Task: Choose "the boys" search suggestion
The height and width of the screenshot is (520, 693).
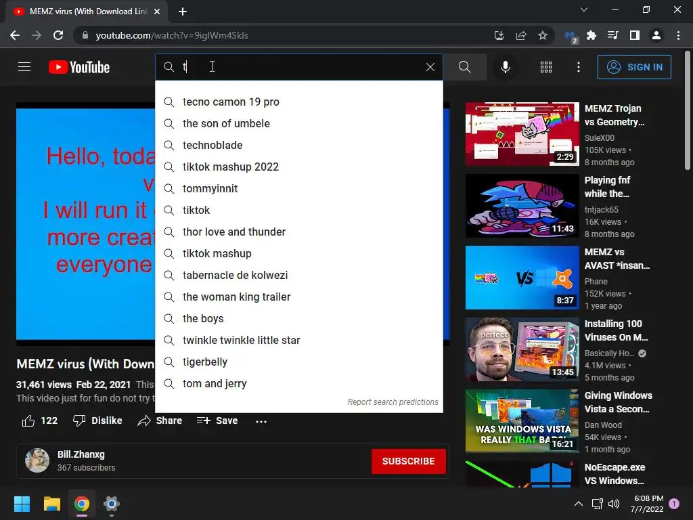Action: 299,318
